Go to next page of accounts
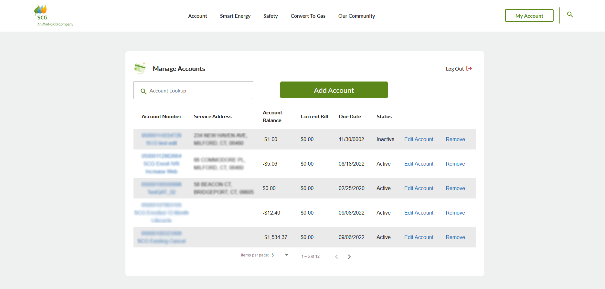 point(349,257)
